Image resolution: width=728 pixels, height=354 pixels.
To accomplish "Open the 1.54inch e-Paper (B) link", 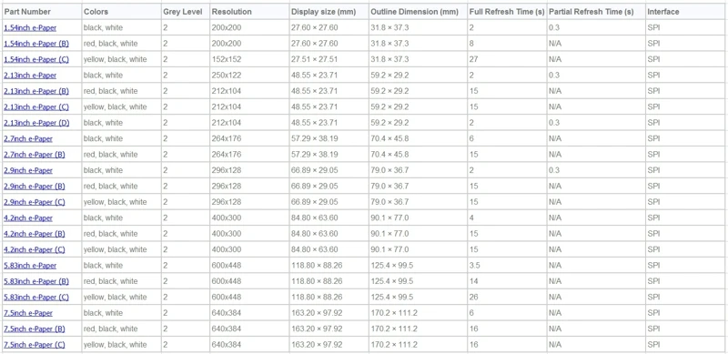I will [x=36, y=44].
